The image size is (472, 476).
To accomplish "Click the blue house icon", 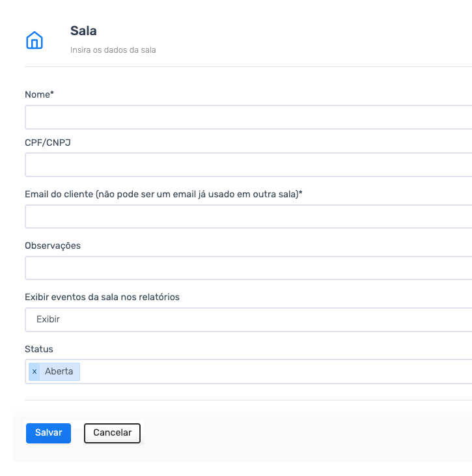I will (x=35, y=40).
